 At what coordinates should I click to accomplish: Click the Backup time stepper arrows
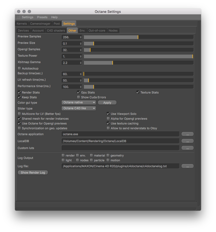coord(81,74)
